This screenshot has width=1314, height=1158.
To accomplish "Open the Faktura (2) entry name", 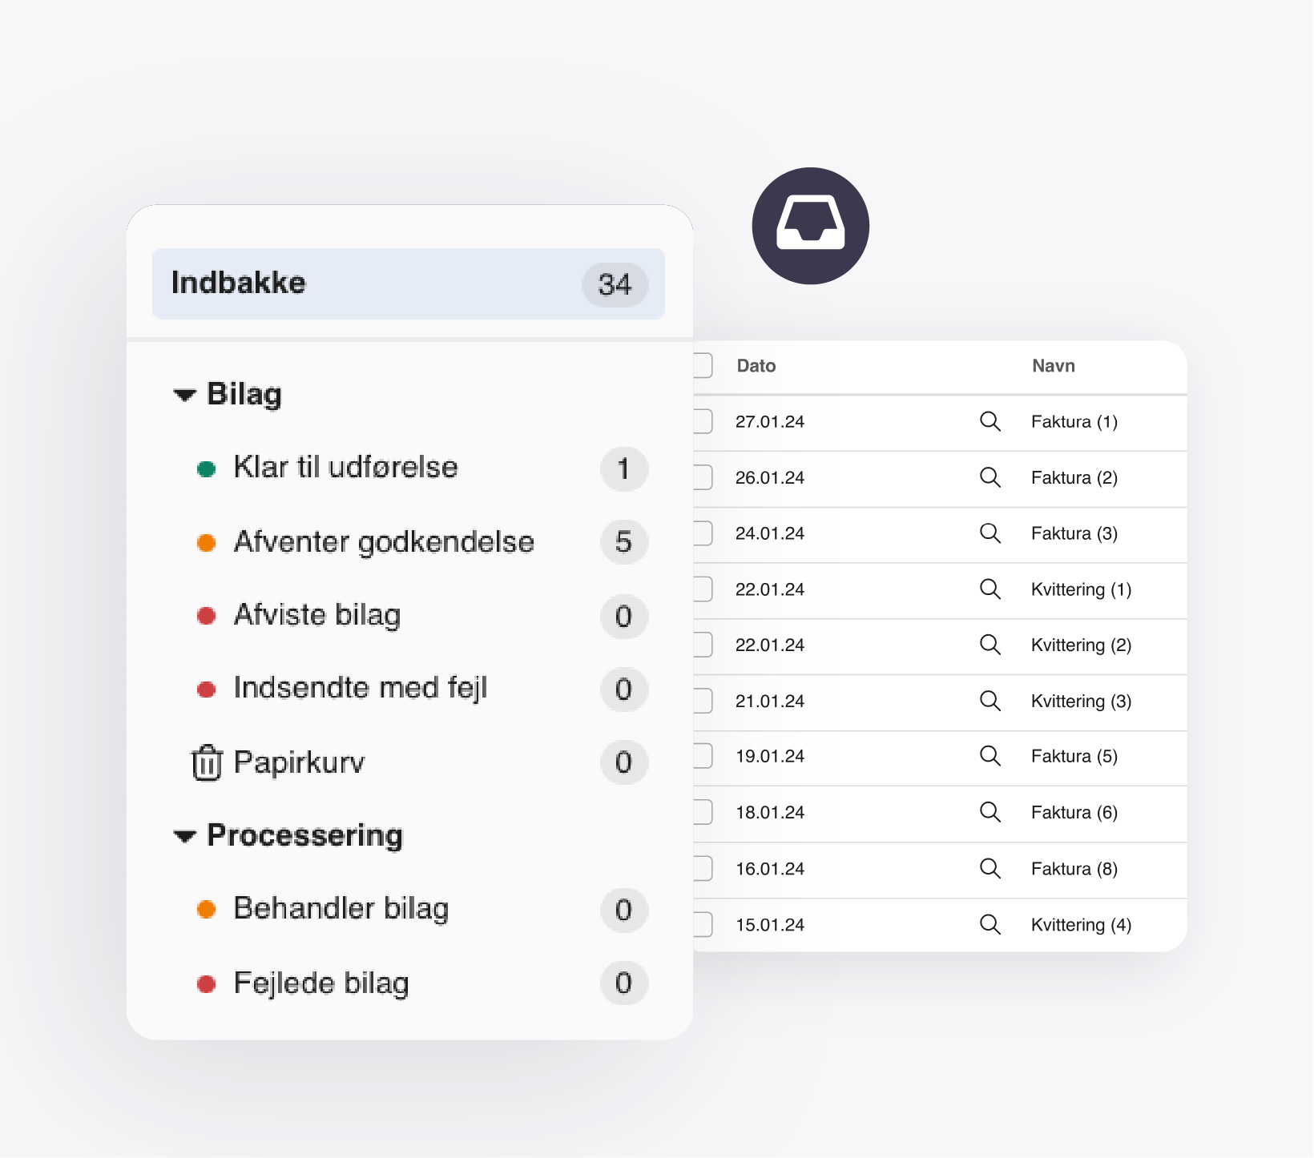I will pos(1074,478).
